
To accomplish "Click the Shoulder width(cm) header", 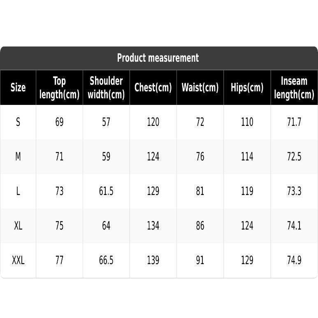I will click(106, 87).
